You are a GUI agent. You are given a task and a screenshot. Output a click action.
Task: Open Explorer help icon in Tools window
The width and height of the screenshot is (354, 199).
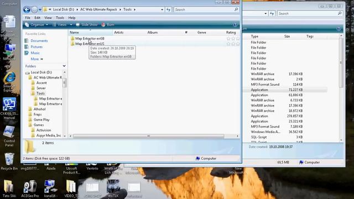tap(235, 24)
